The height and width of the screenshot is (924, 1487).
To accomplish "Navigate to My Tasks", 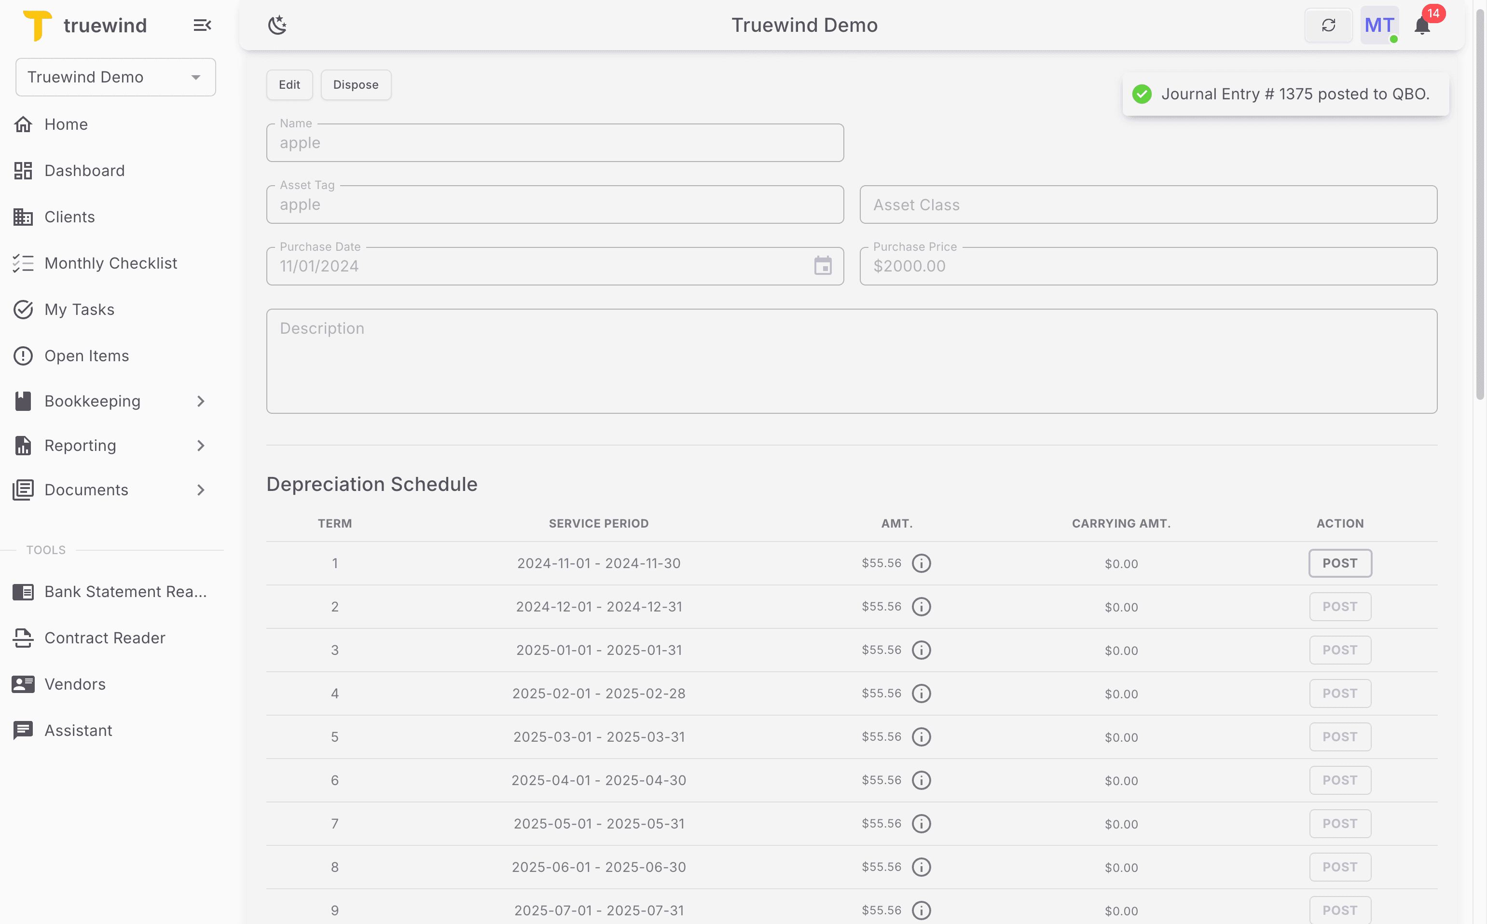I will point(79,309).
